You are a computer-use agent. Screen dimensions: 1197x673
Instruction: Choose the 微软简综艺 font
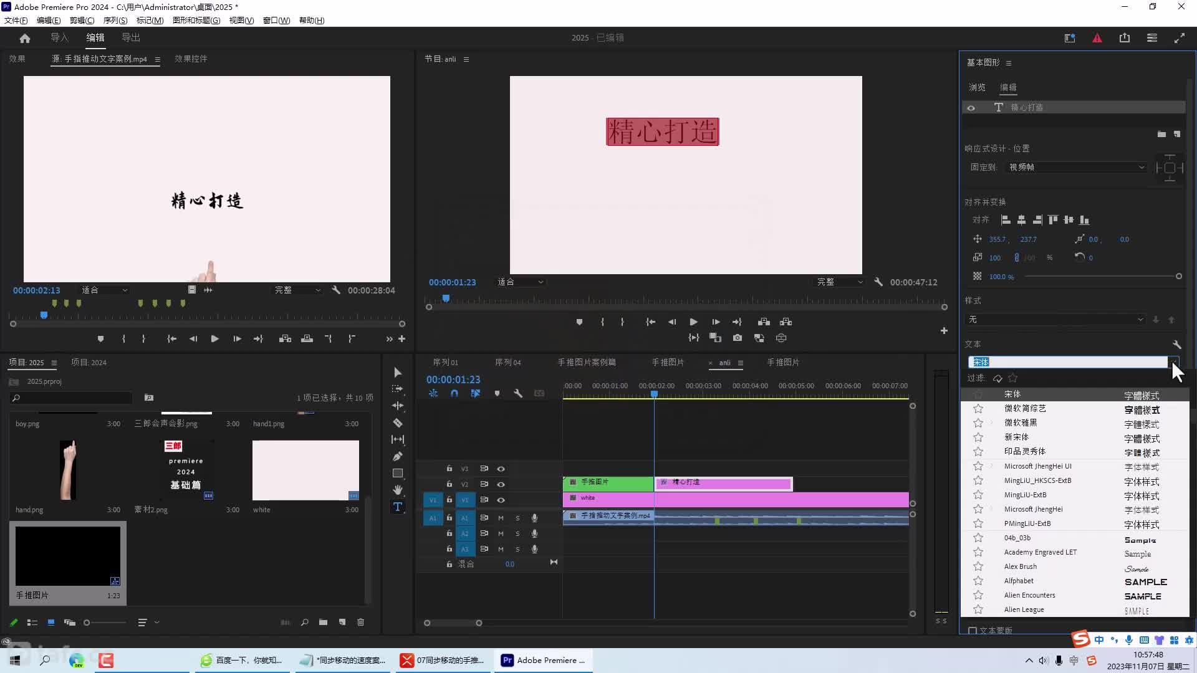1025,408
